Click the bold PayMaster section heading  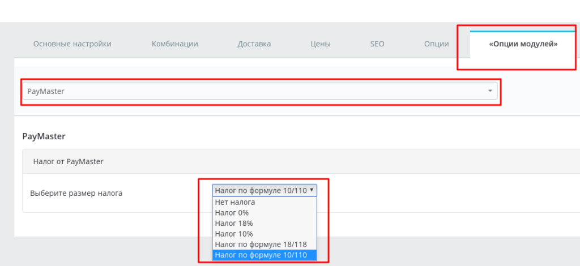tap(44, 136)
